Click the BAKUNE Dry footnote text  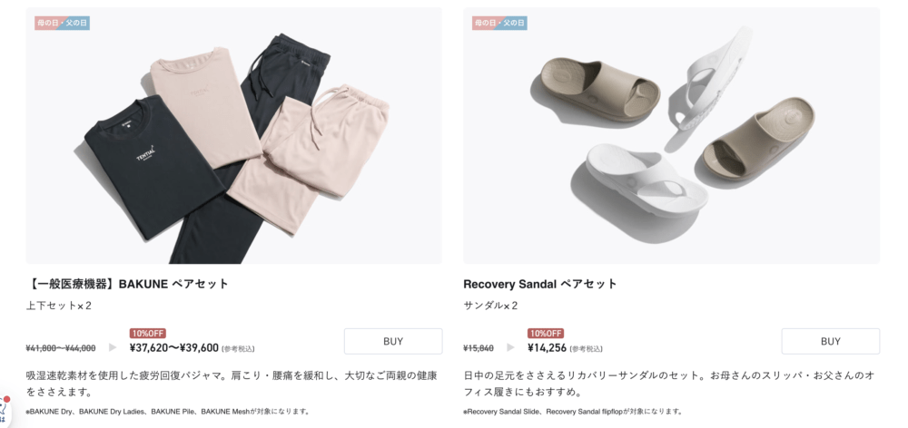168,412
